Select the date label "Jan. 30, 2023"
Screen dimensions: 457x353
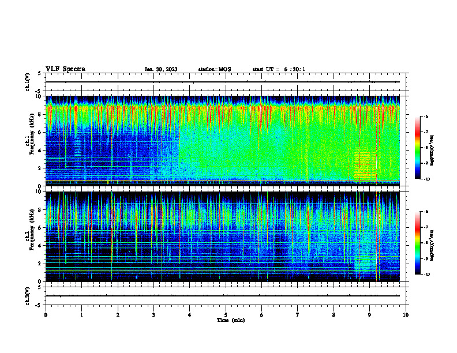(161, 69)
